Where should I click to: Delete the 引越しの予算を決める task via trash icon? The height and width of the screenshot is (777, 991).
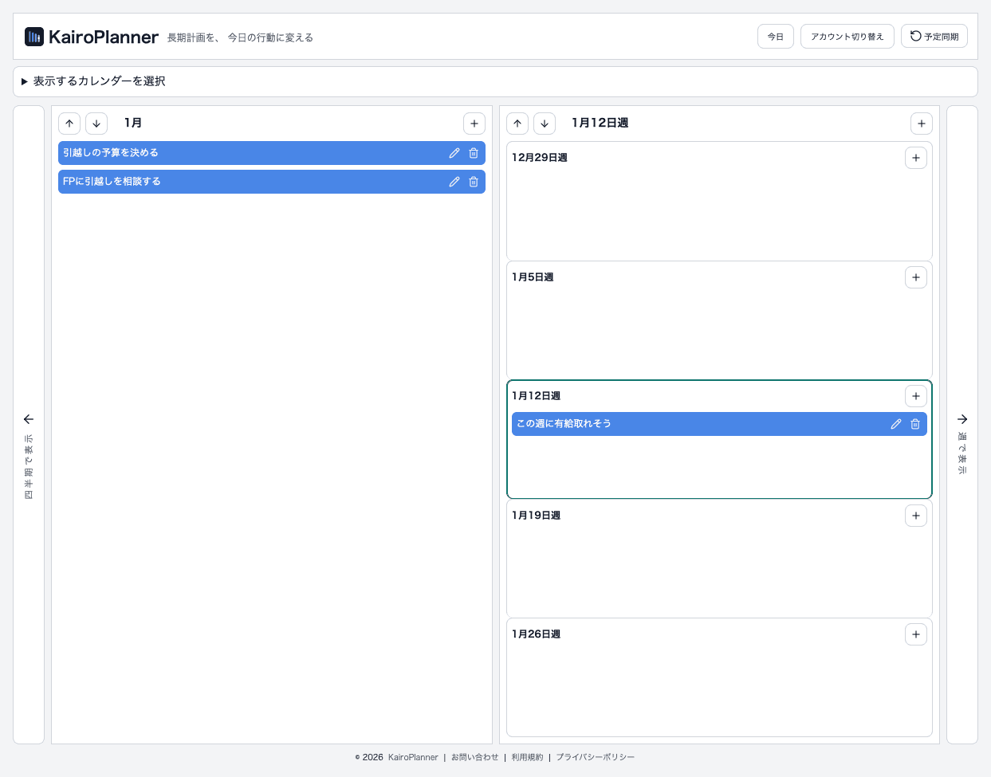point(474,152)
